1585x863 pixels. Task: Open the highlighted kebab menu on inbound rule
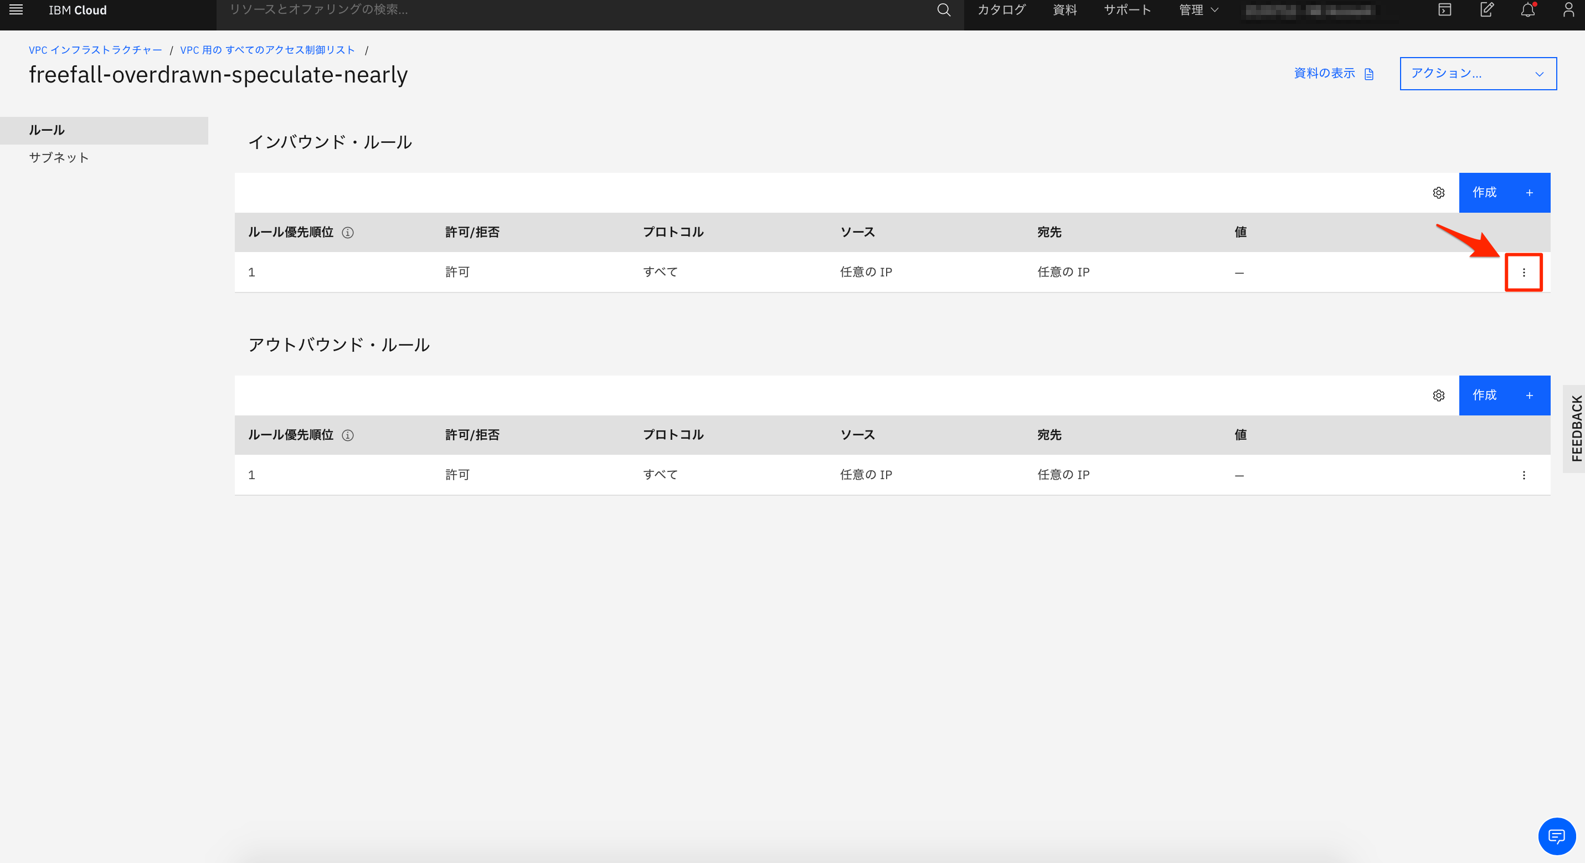pyautogui.click(x=1524, y=272)
